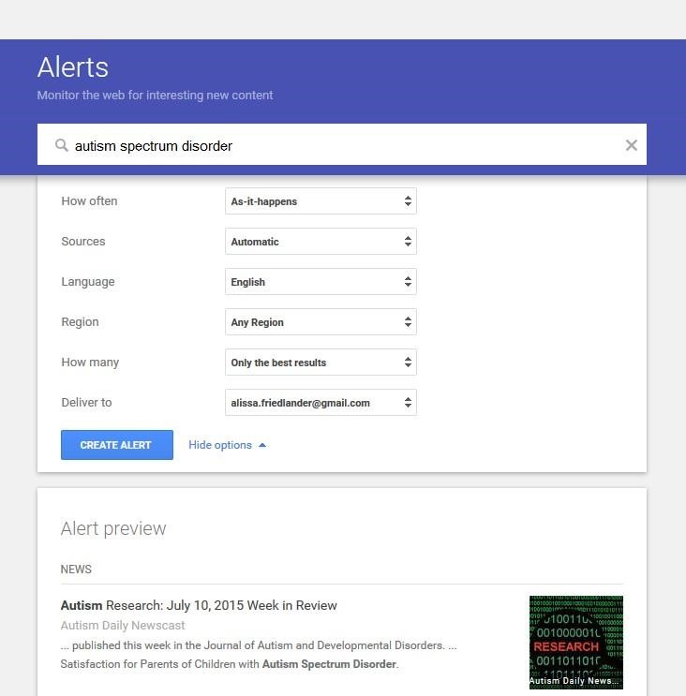
Task: Expand the Sources Automatic dropdown
Action: [x=321, y=242]
